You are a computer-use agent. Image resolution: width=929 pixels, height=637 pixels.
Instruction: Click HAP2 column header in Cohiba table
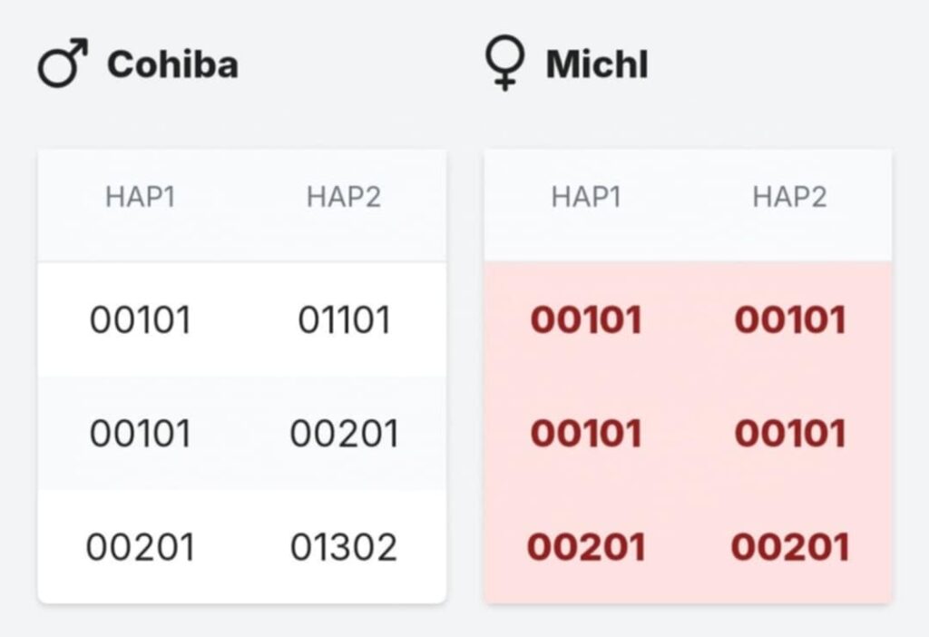coord(344,197)
